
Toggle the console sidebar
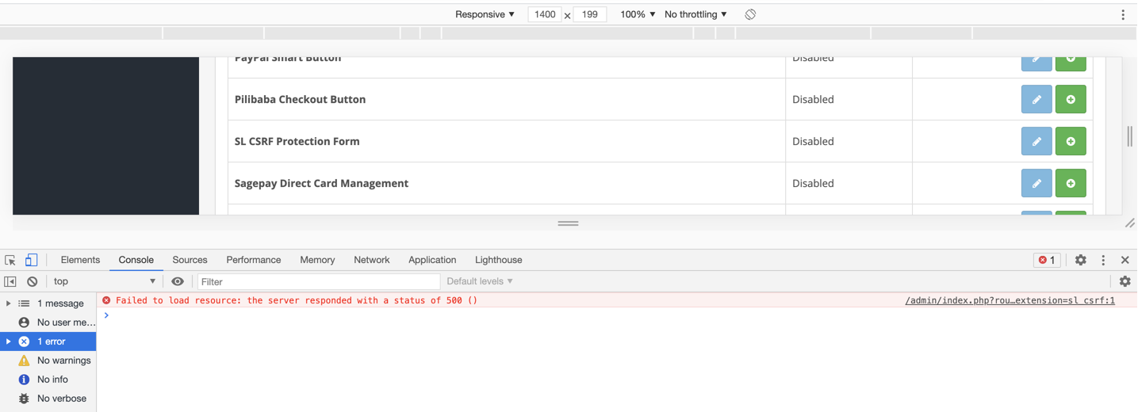(x=10, y=281)
